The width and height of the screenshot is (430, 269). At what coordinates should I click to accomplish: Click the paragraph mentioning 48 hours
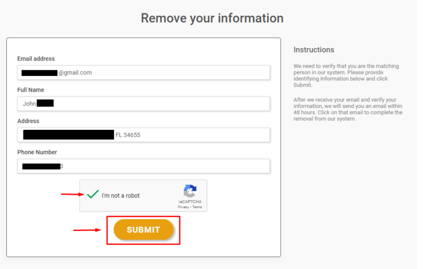click(x=348, y=109)
